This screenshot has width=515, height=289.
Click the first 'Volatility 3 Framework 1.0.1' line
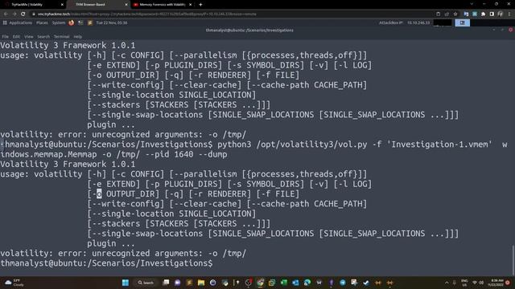click(68, 45)
